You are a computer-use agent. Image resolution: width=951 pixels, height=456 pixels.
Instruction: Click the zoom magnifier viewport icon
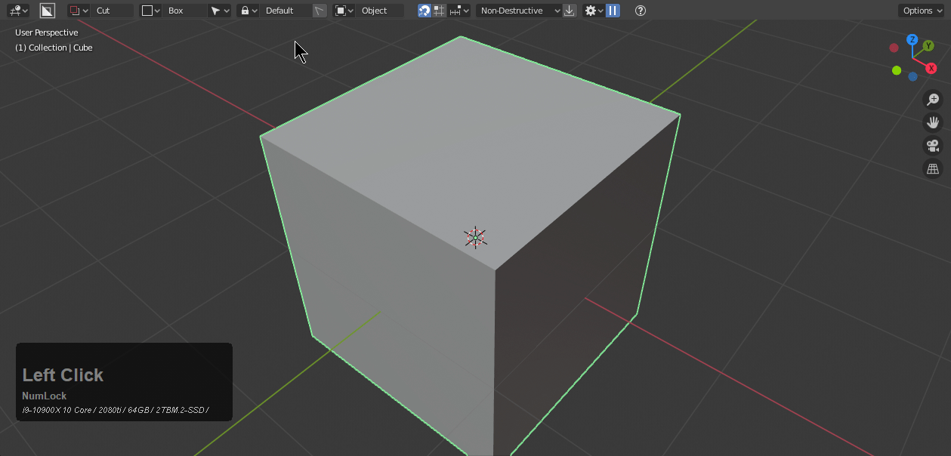933,100
